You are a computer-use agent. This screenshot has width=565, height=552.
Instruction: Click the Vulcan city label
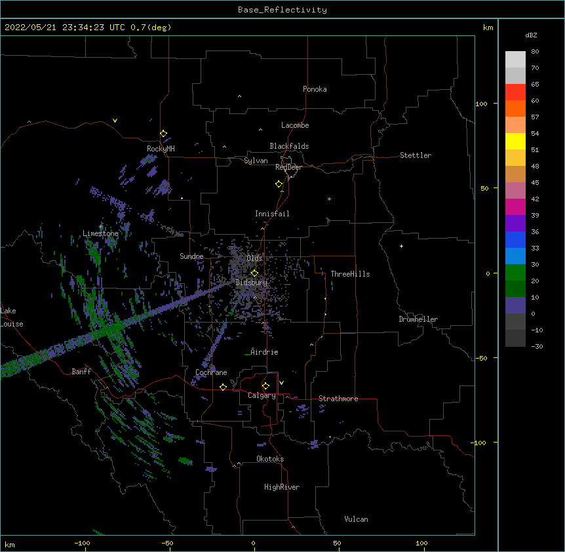(x=356, y=519)
